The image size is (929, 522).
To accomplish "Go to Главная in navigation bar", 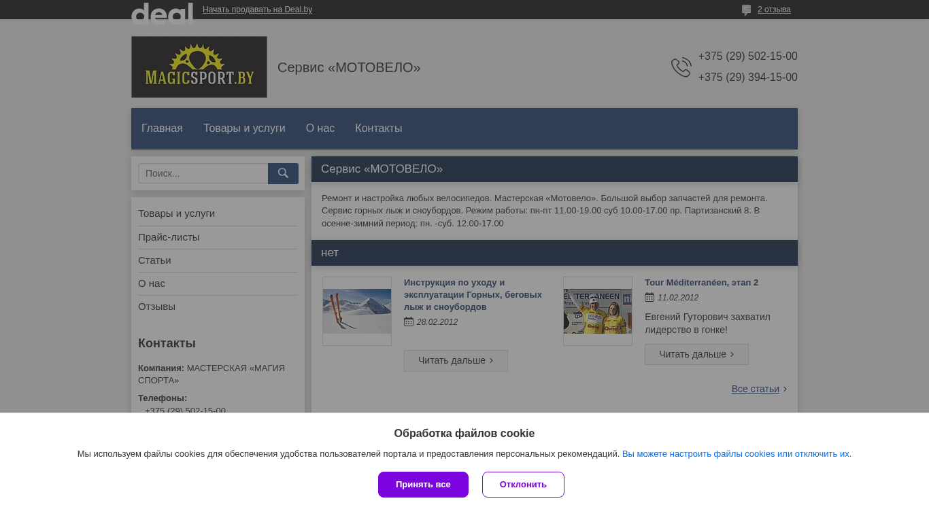I will pyautogui.click(x=162, y=128).
